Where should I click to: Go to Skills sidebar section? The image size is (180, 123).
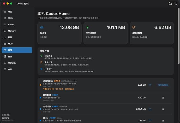17,18
